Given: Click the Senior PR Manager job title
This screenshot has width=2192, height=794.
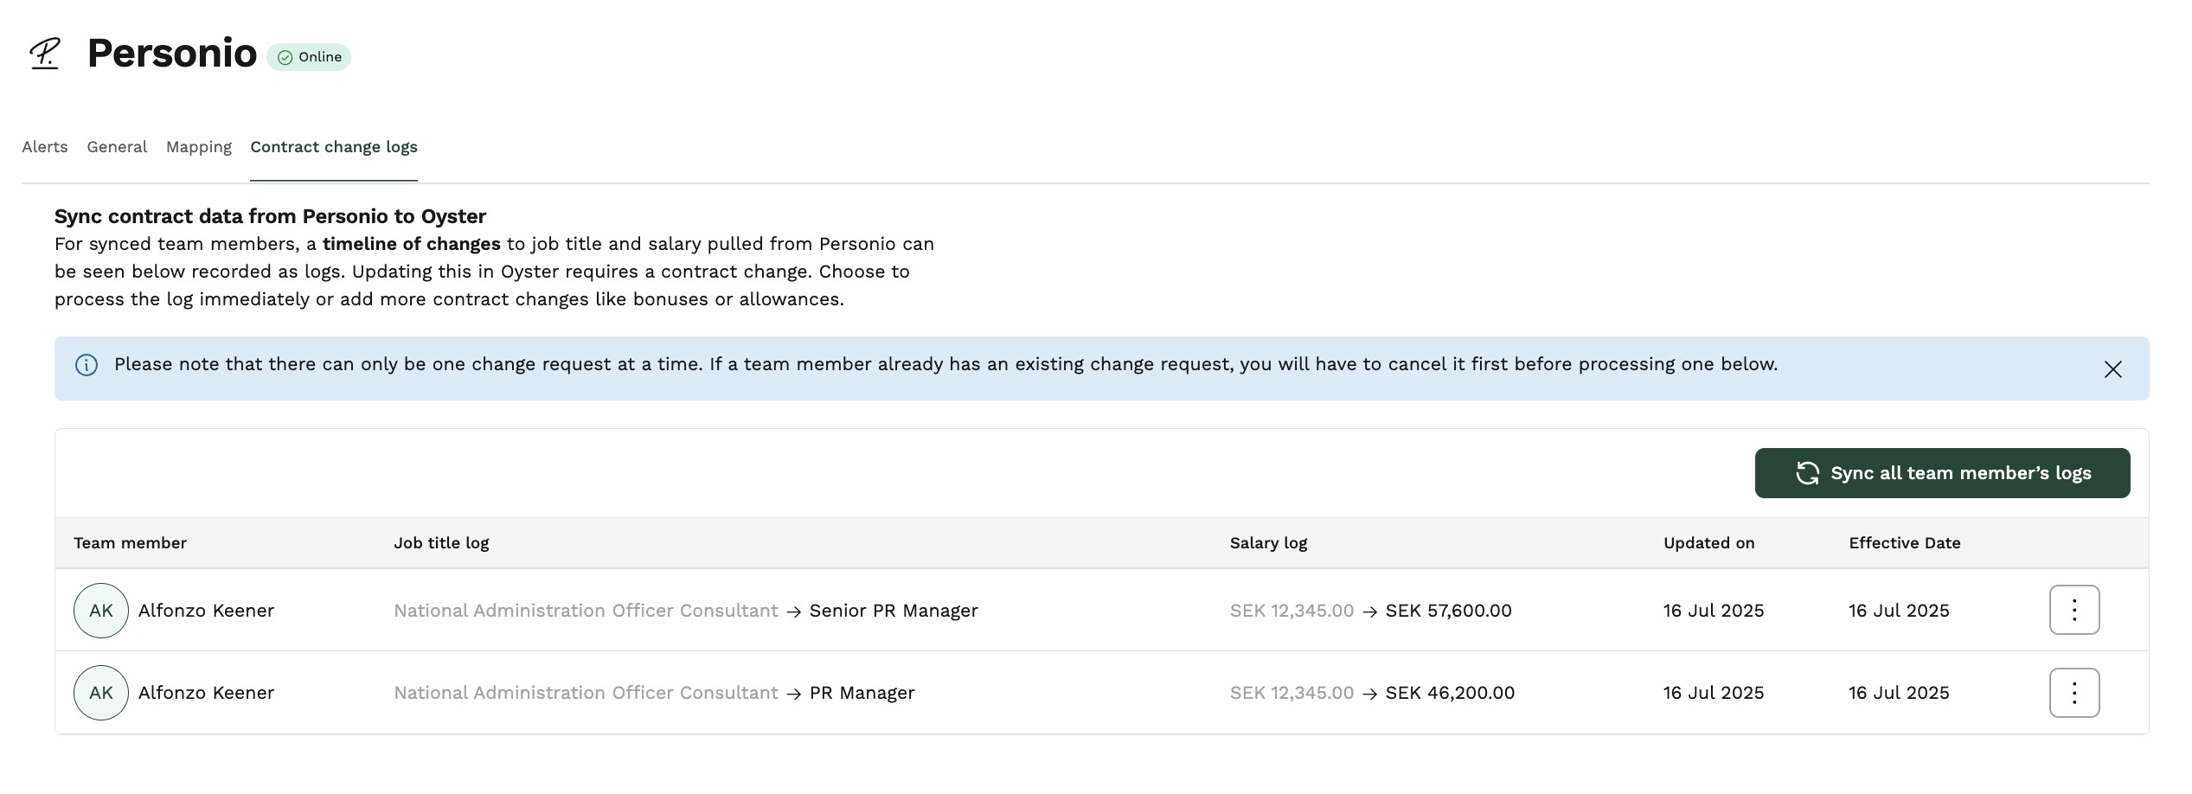Looking at the screenshot, I should click(894, 611).
